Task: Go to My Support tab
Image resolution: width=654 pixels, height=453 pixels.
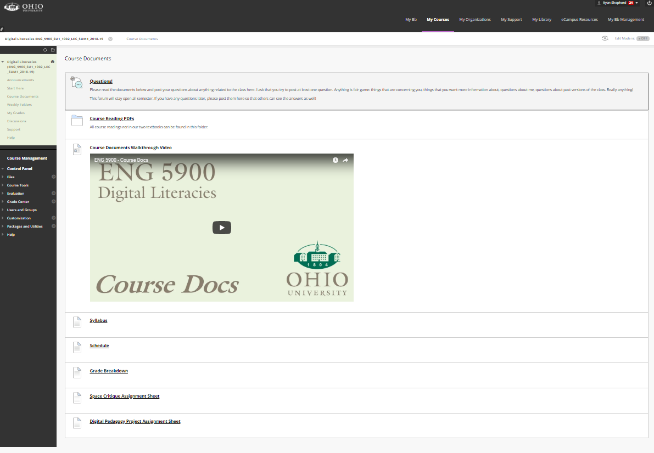Action: click(511, 20)
